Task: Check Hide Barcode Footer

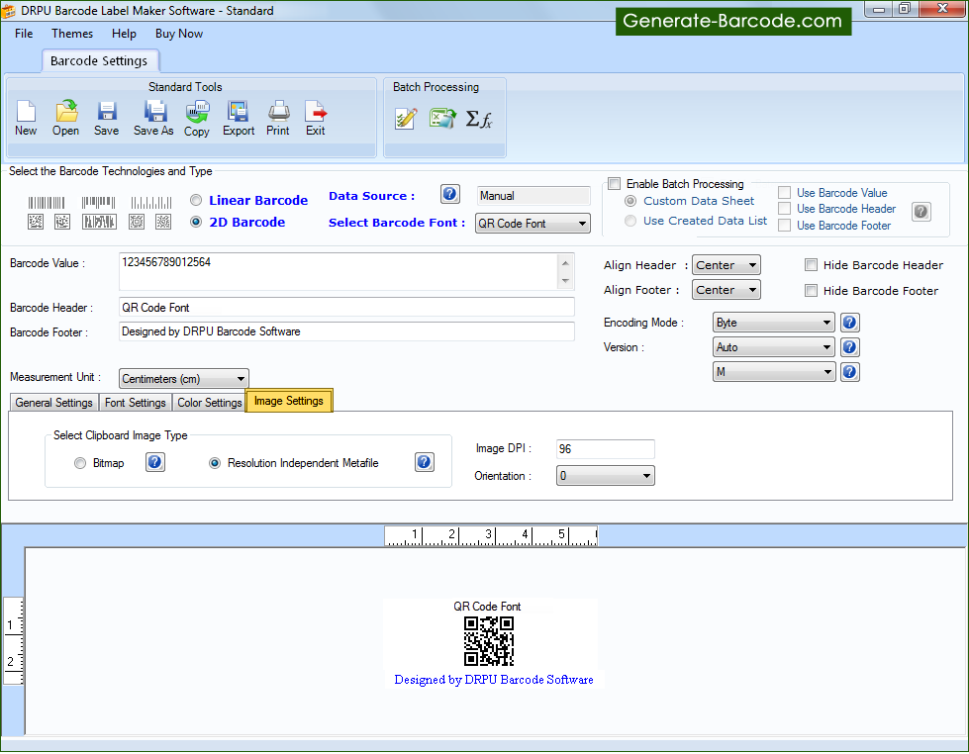Action: (x=811, y=291)
